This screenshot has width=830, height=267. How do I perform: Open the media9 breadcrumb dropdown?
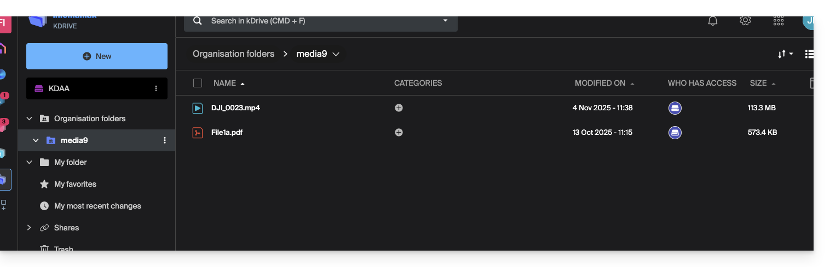(336, 54)
